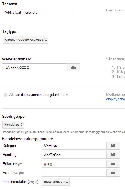Click the Hændelsessporingsparametre heading
Screen dimensions: 125x189
pos(28,139)
